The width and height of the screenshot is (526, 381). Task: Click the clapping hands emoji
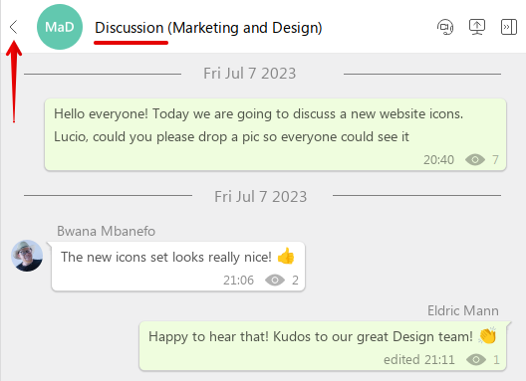(487, 335)
